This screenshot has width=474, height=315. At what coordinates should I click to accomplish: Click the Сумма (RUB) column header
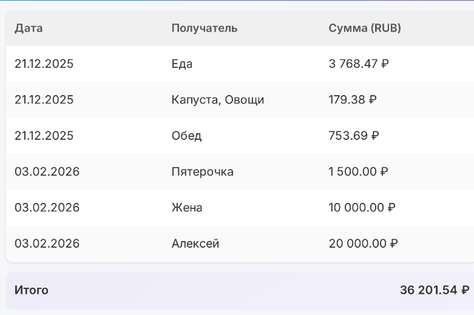(365, 28)
